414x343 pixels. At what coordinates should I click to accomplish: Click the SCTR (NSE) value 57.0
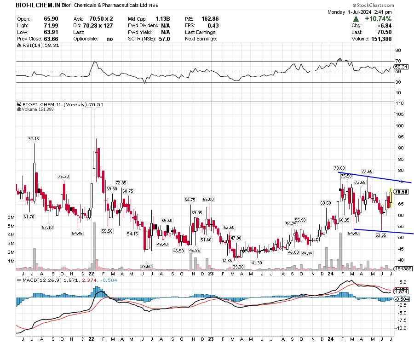[x=165, y=39]
